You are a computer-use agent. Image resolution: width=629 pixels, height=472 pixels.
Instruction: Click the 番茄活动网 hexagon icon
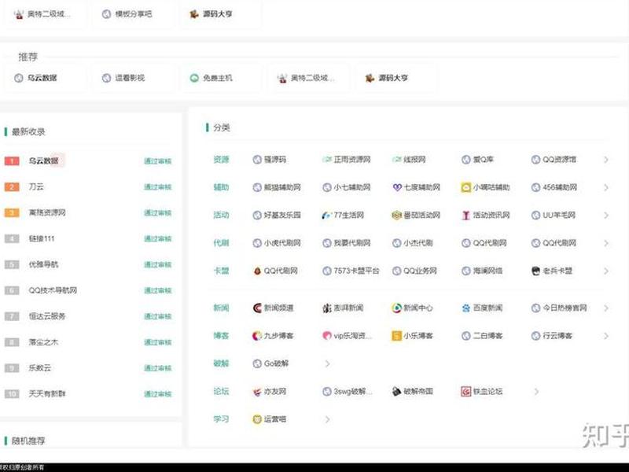pyautogui.click(x=396, y=215)
